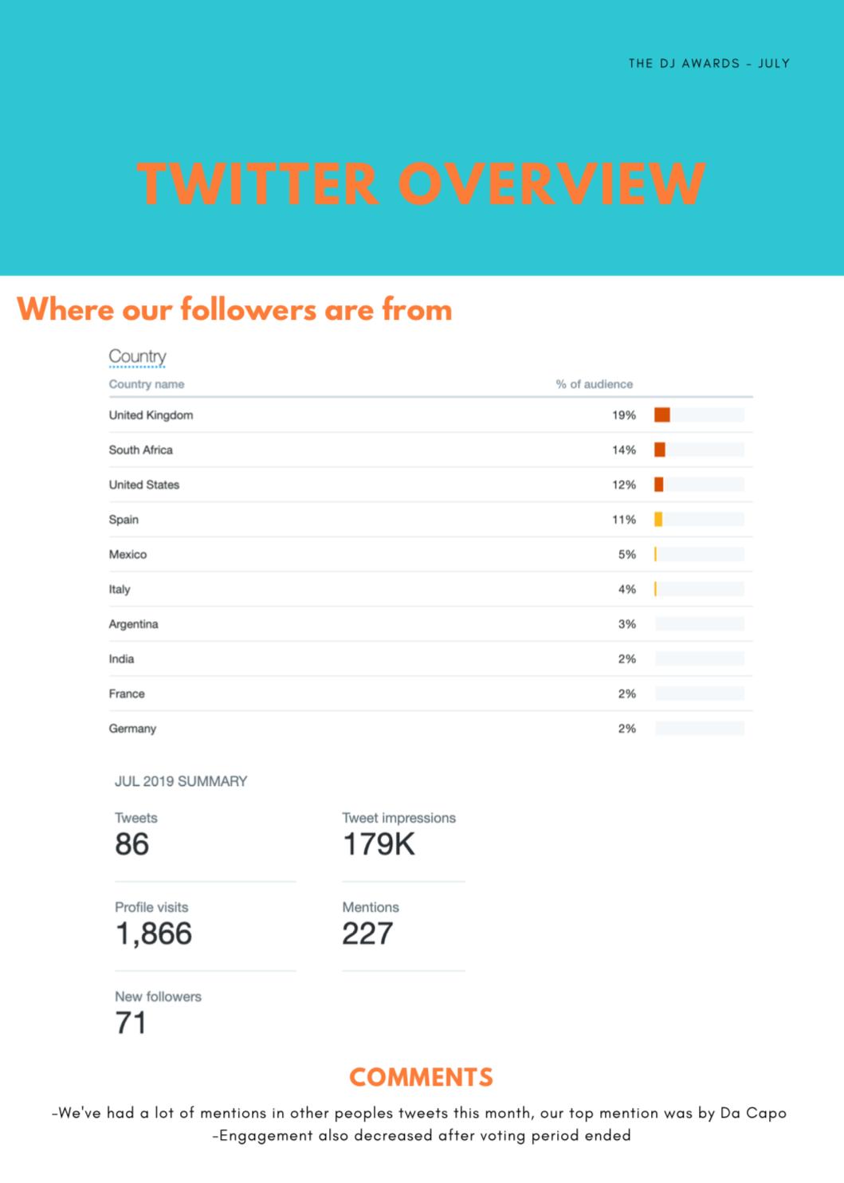
Task: Click the JUL 2019 SUMMARY heading
Action: [x=181, y=781]
